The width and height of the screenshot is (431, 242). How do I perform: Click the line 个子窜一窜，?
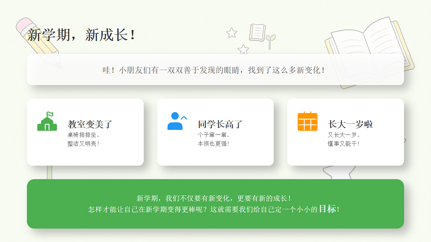click(x=214, y=135)
